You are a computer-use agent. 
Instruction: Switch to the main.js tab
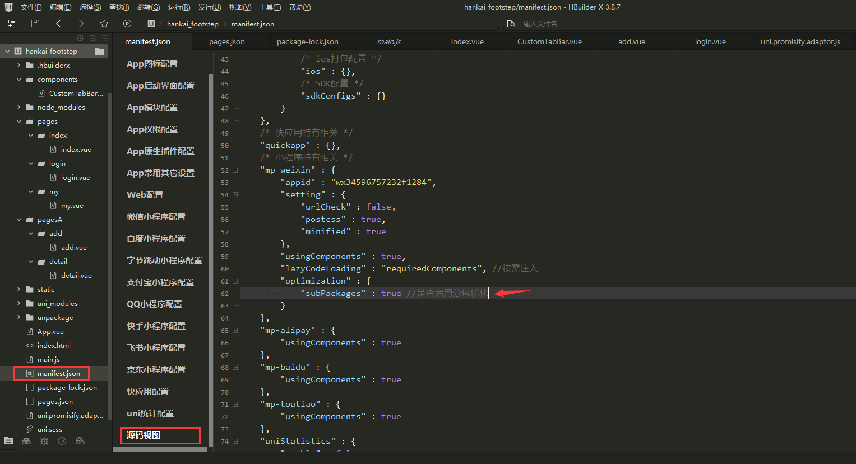click(389, 41)
